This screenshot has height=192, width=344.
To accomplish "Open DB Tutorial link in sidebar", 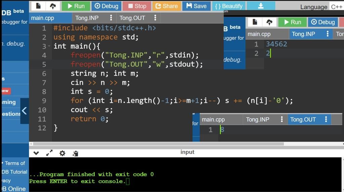I will click(14, 172).
